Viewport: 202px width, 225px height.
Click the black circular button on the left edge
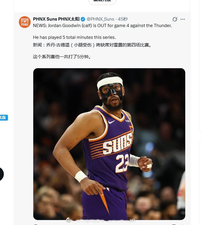[2, 174]
